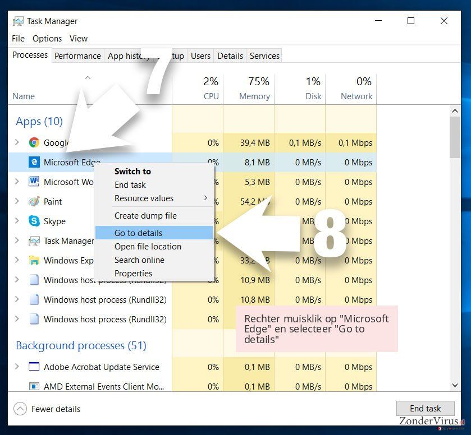Image resolution: width=471 pixels, height=435 pixels.
Task: Click the Microsoft Edge app icon
Action: 34,162
